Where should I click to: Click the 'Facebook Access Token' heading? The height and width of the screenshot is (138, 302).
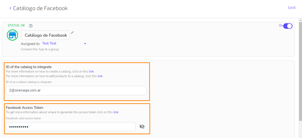point(24,108)
